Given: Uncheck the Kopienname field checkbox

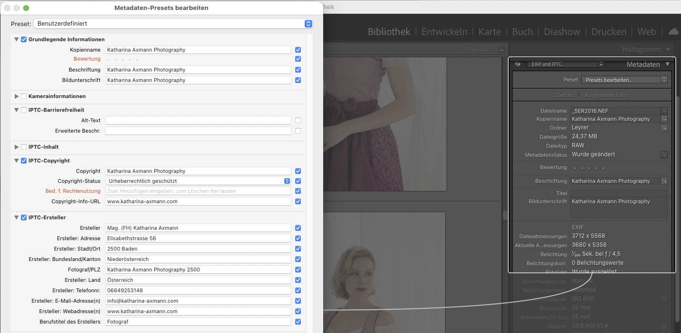Looking at the screenshot, I should [x=298, y=50].
